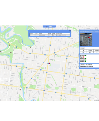
Task: Select the red sensor marker on the map
Action: click(49, 63)
